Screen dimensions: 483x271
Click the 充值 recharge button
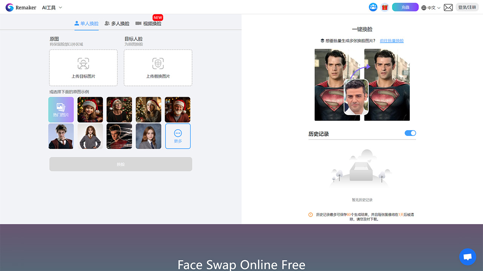tap(405, 7)
